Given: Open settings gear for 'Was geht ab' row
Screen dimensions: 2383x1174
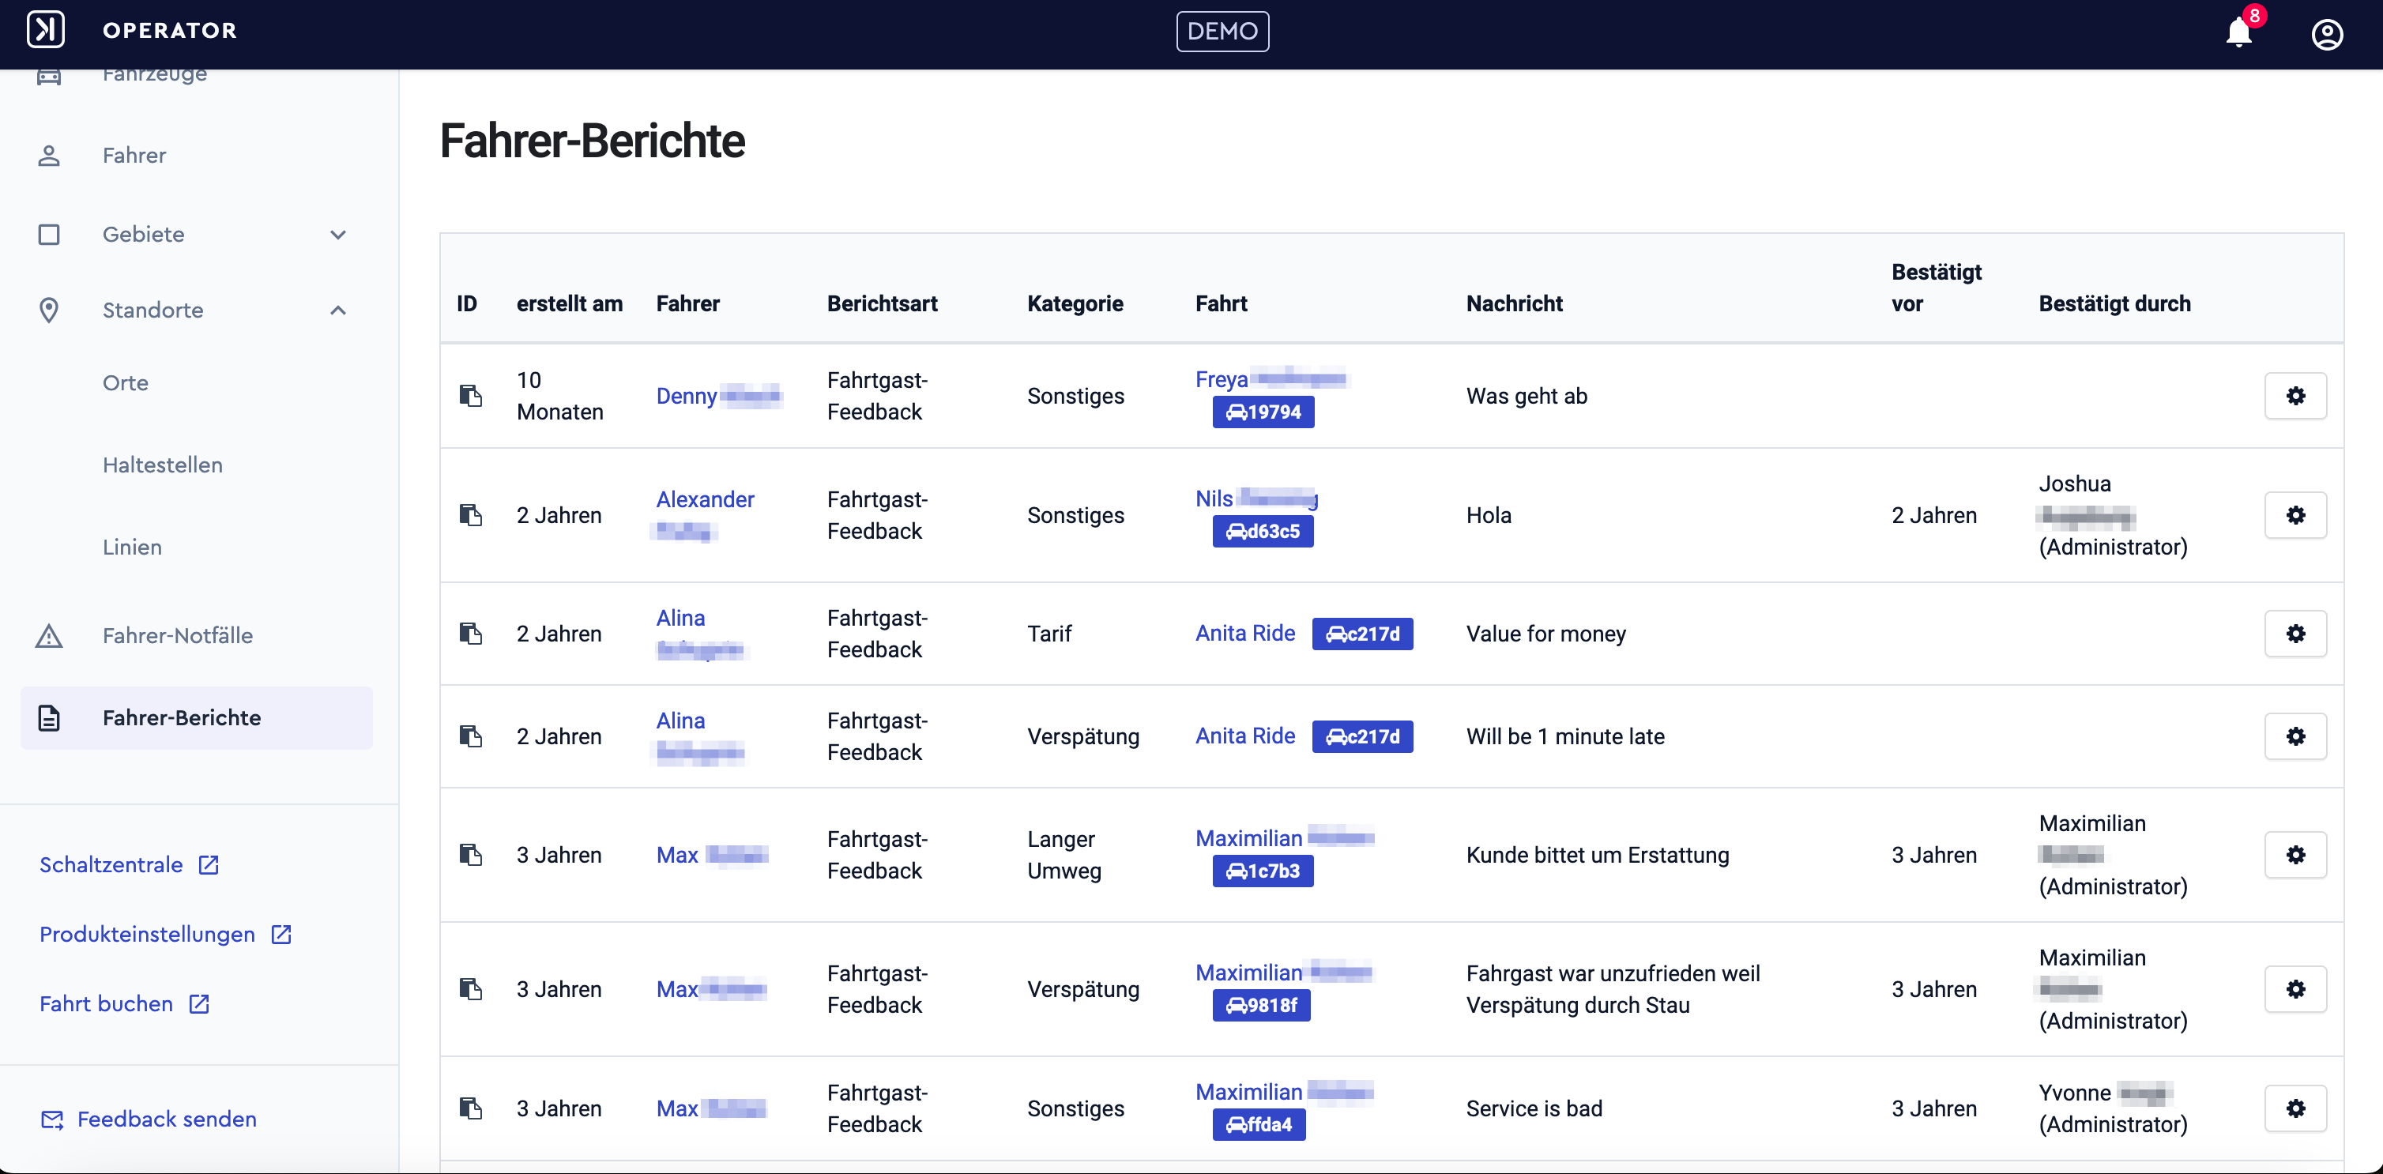Looking at the screenshot, I should click(x=2295, y=396).
